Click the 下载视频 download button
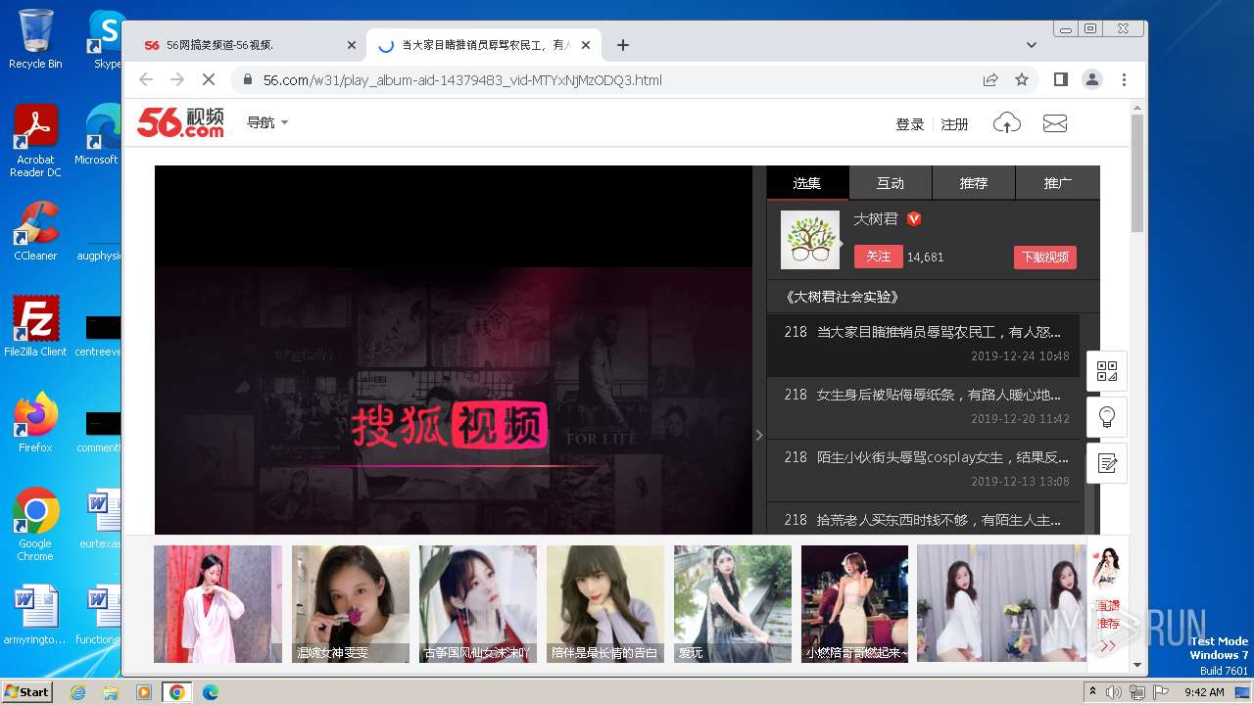The image size is (1254, 705). [1045, 258]
